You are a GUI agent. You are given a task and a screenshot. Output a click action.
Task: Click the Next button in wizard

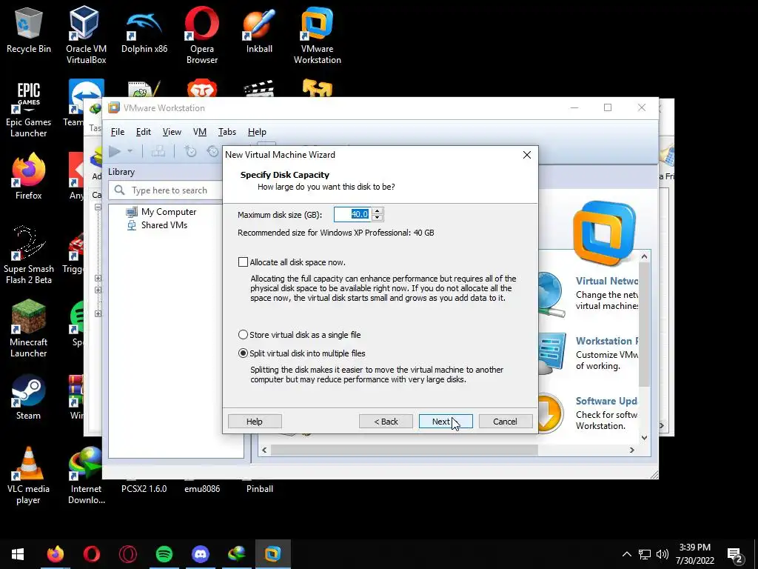pyautogui.click(x=446, y=422)
